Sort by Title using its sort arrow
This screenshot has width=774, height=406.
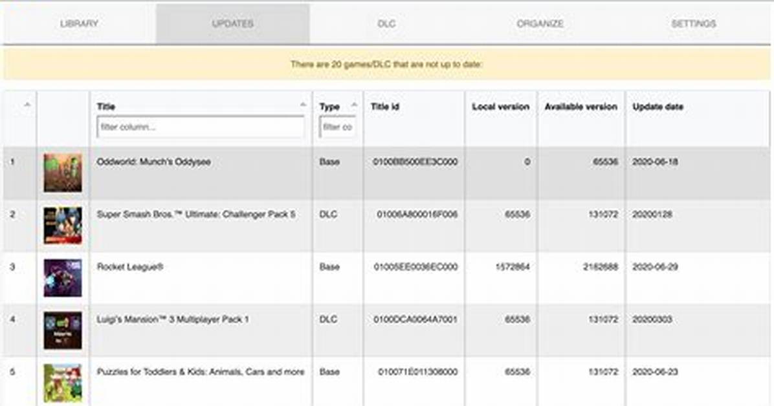(303, 105)
